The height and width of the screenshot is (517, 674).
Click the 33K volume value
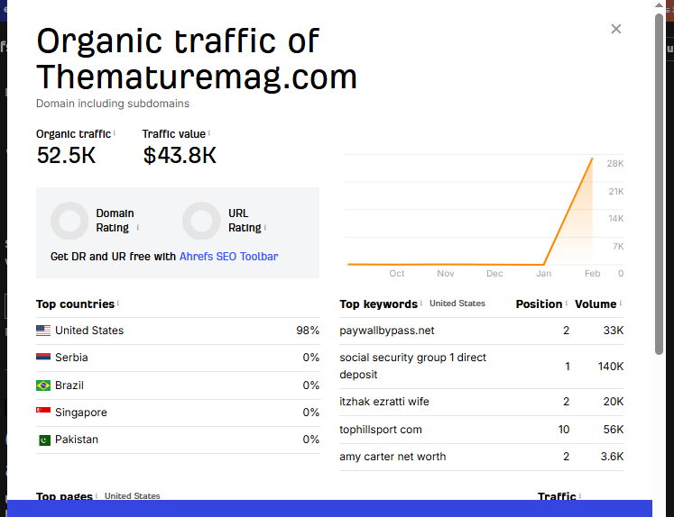(x=614, y=331)
